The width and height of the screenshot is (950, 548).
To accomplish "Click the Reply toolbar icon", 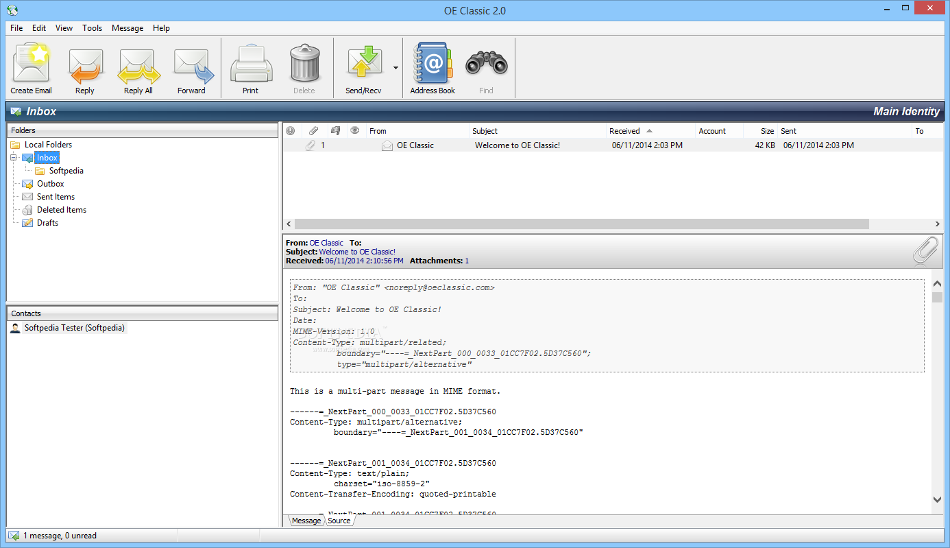I will (x=85, y=65).
